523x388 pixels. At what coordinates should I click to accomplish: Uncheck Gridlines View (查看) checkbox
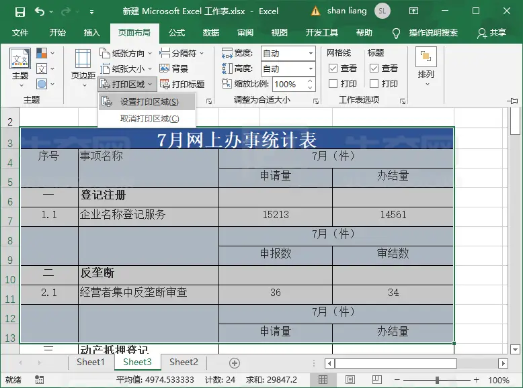click(333, 68)
